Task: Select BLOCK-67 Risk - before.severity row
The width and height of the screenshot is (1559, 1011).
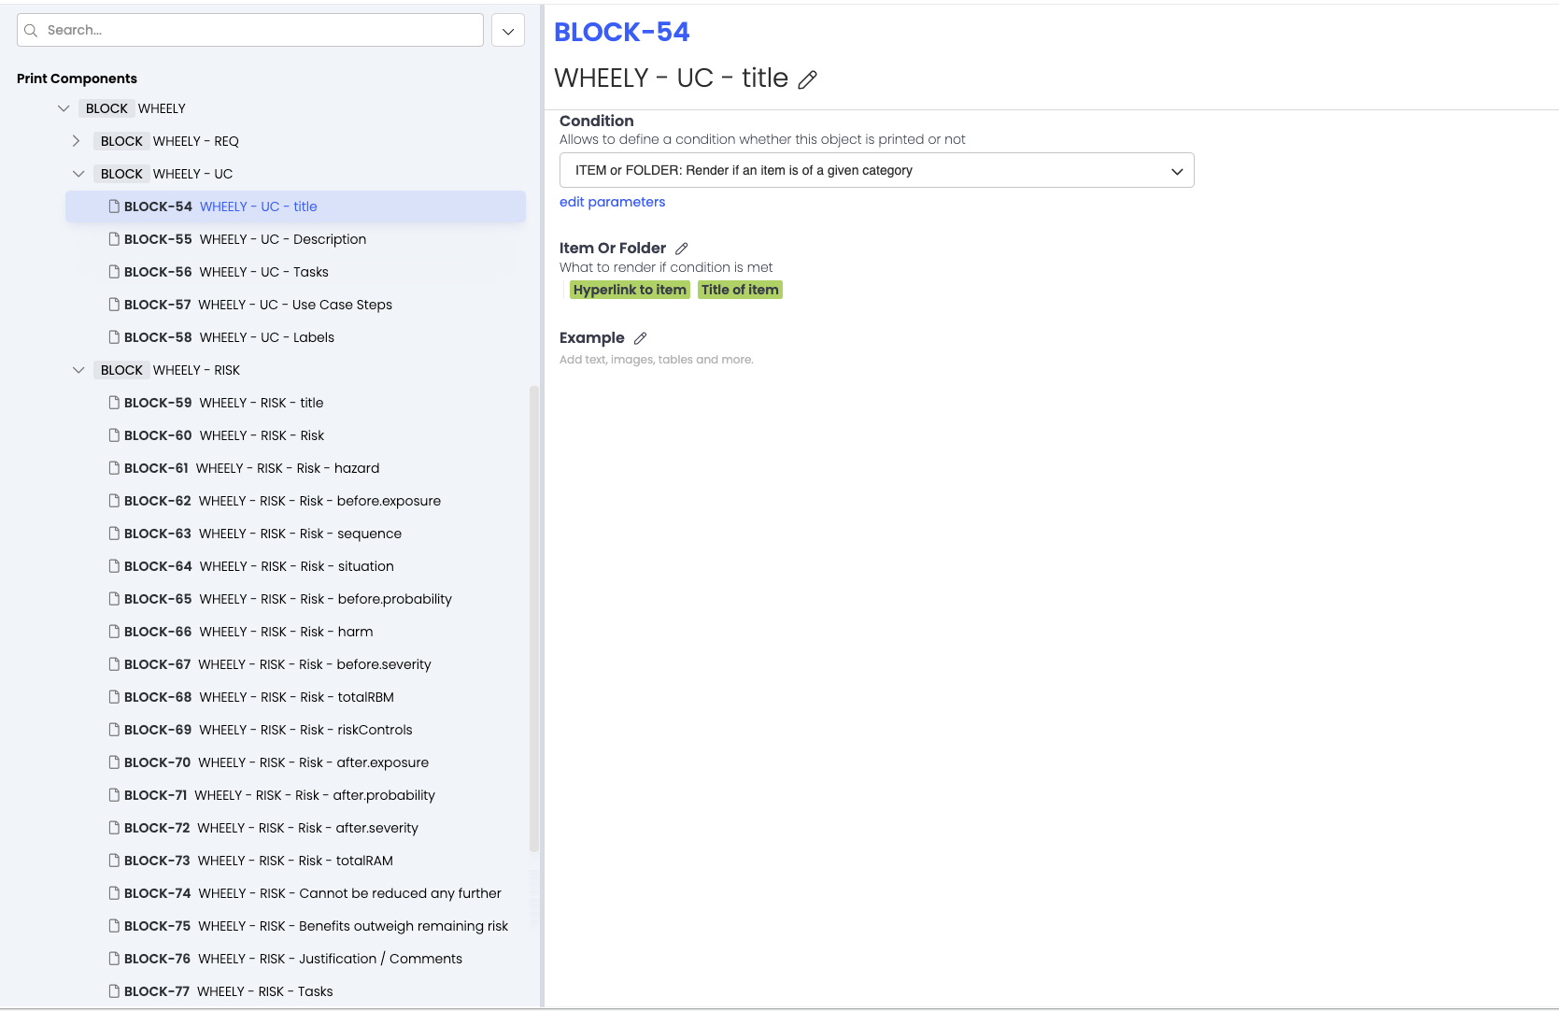Action: coord(296,664)
